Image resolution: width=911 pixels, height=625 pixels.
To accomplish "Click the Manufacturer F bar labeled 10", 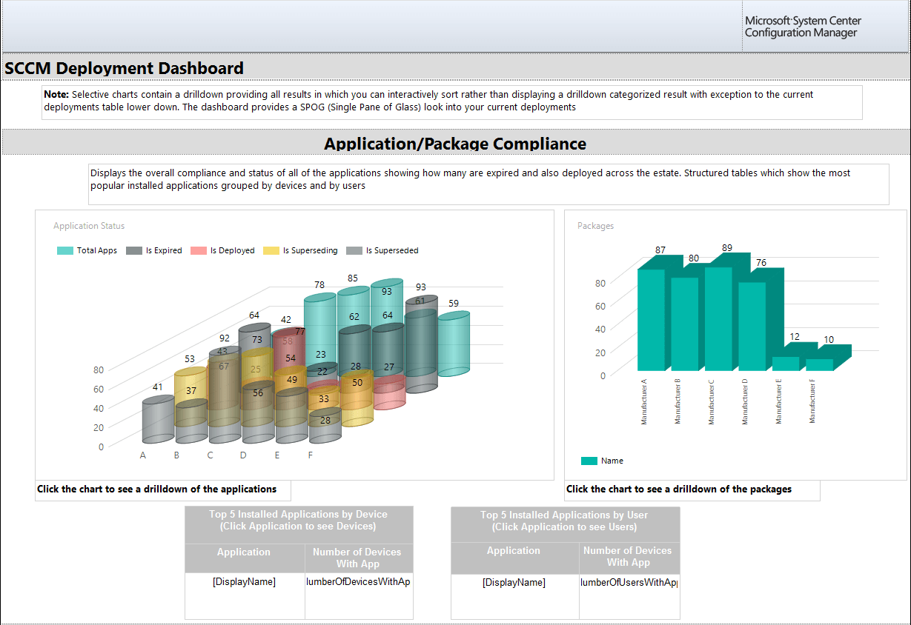I will (819, 364).
